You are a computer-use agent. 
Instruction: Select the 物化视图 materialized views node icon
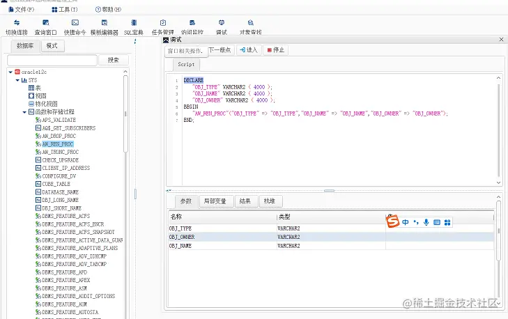click(x=31, y=104)
